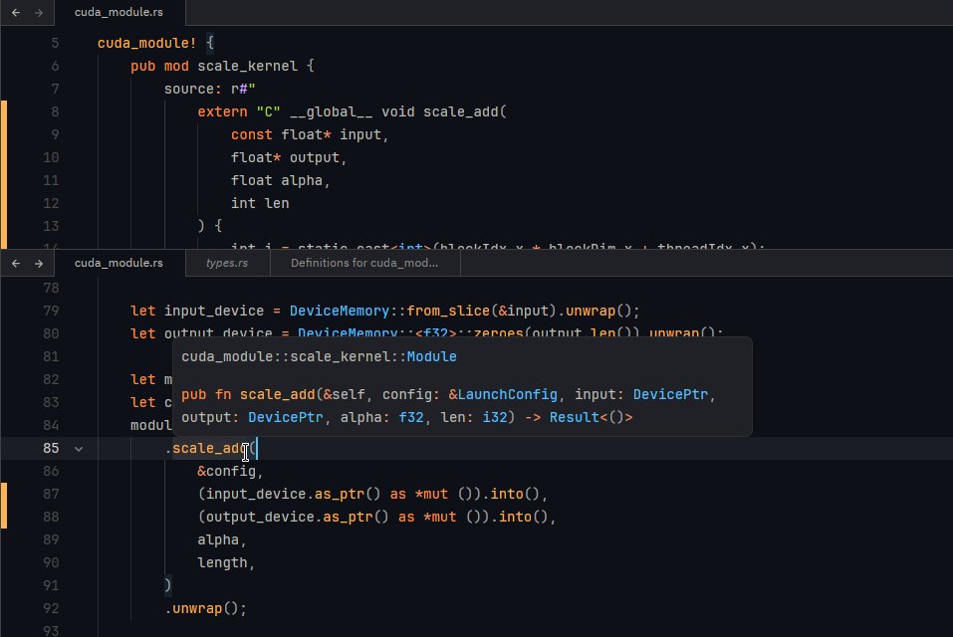
Task: Click "float* output," on line 10
Action: click(288, 158)
